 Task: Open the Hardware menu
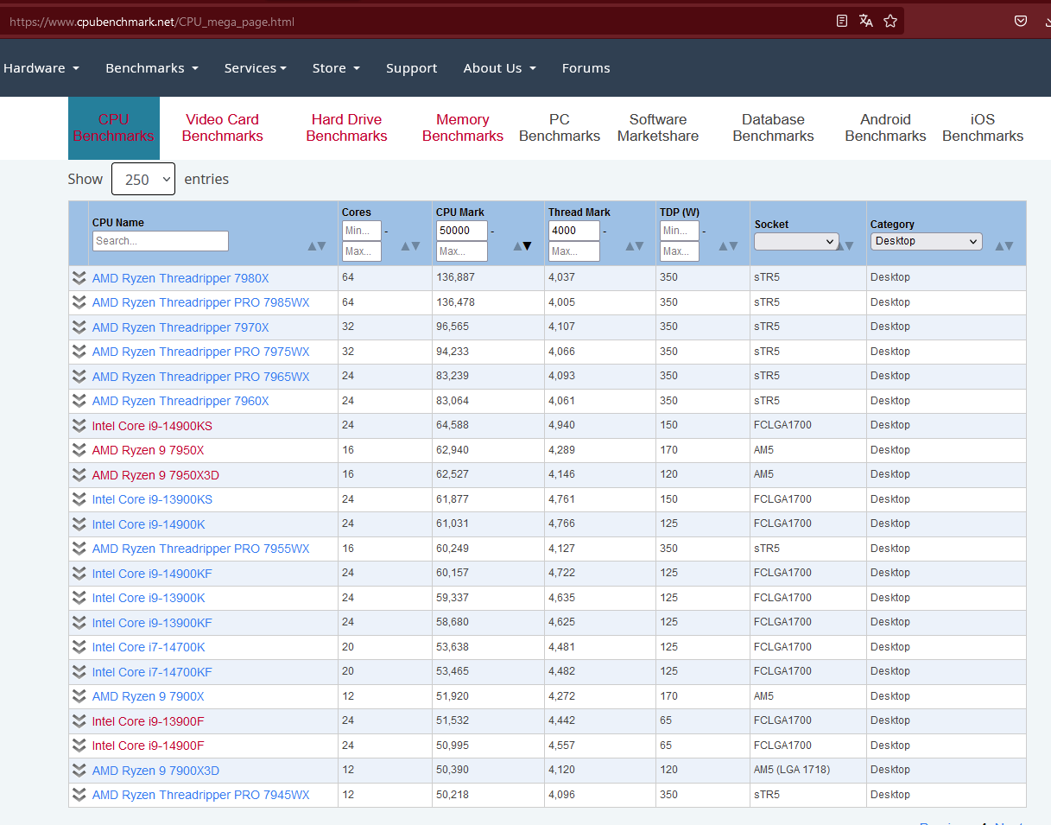(41, 68)
